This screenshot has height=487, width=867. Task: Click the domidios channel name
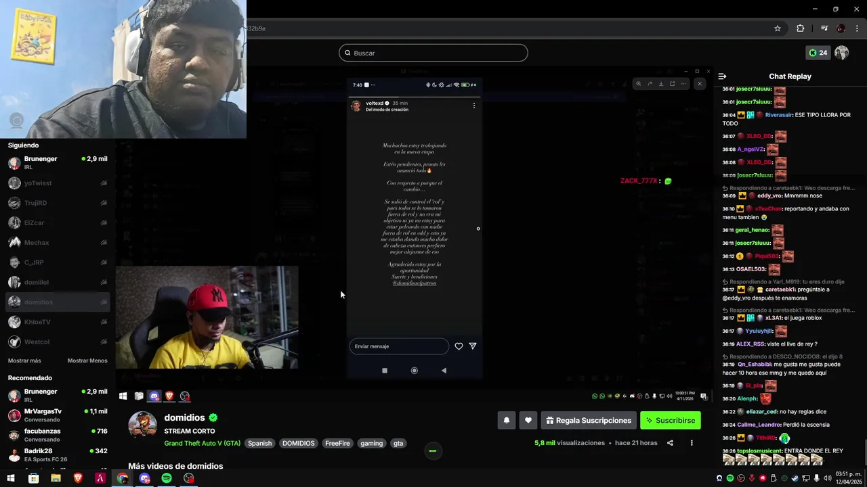click(184, 417)
